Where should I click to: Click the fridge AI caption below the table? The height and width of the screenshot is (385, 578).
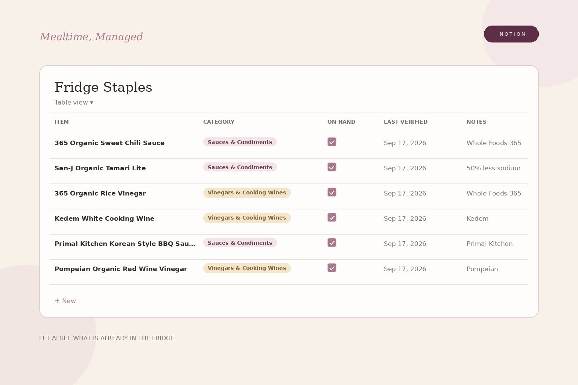[107, 338]
